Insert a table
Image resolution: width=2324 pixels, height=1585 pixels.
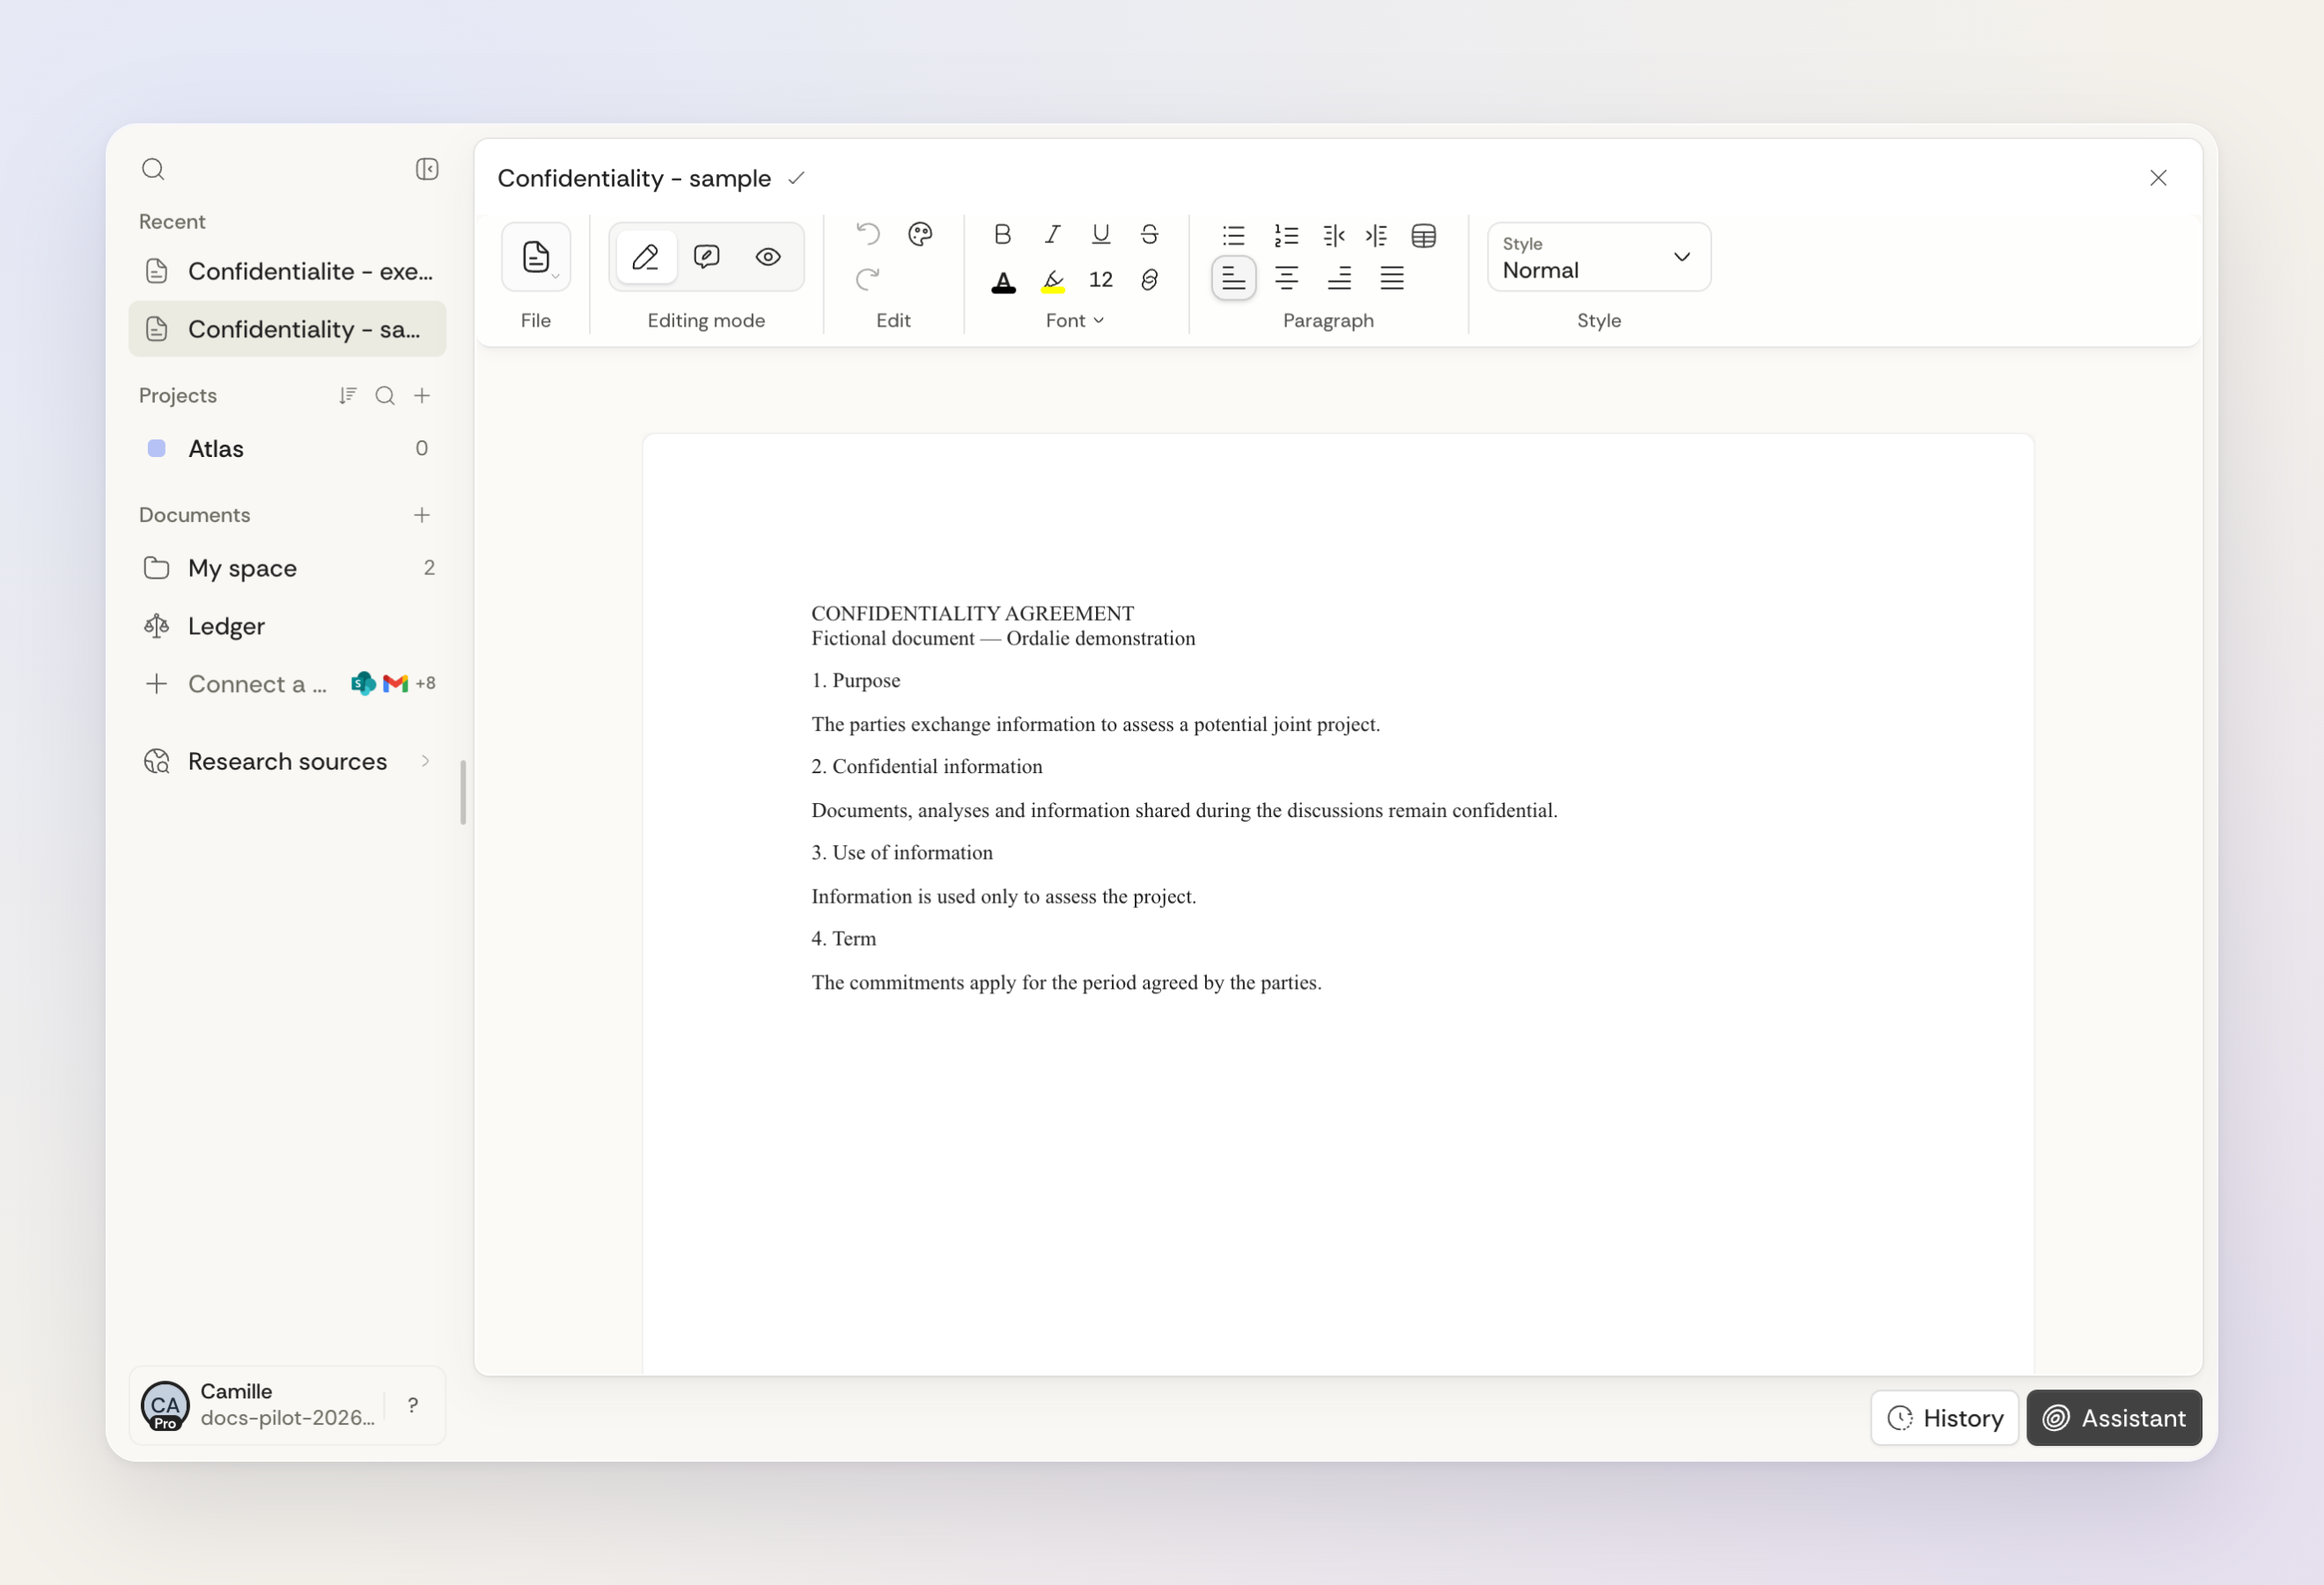click(x=1424, y=235)
